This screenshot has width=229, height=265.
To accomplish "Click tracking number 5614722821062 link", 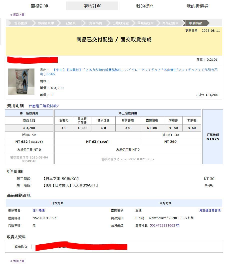I will pyautogui.click(x=162, y=225).
